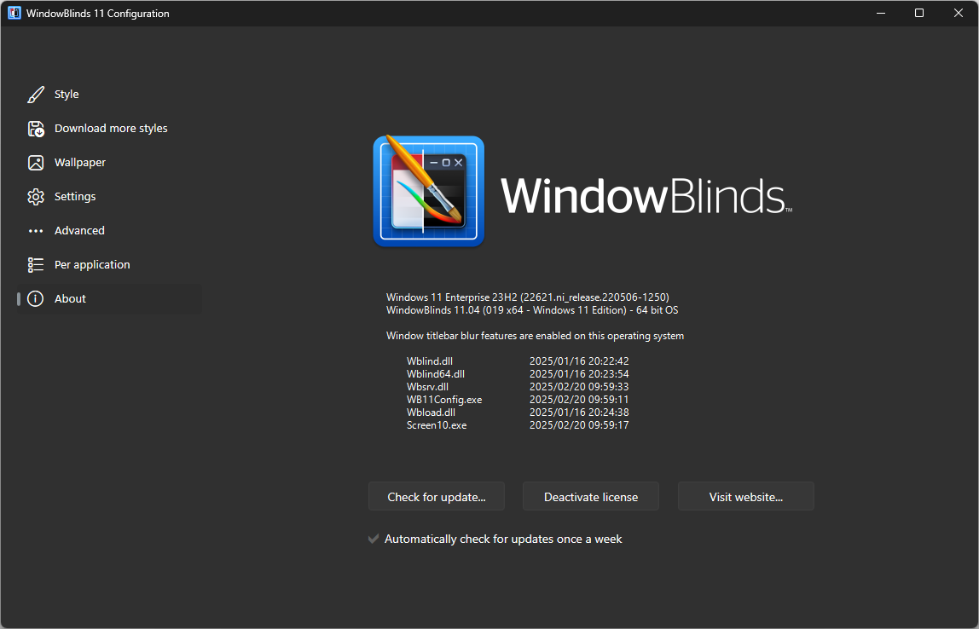Image resolution: width=979 pixels, height=629 pixels.
Task: Click the Download more styles disk icon
Action: coord(36,129)
